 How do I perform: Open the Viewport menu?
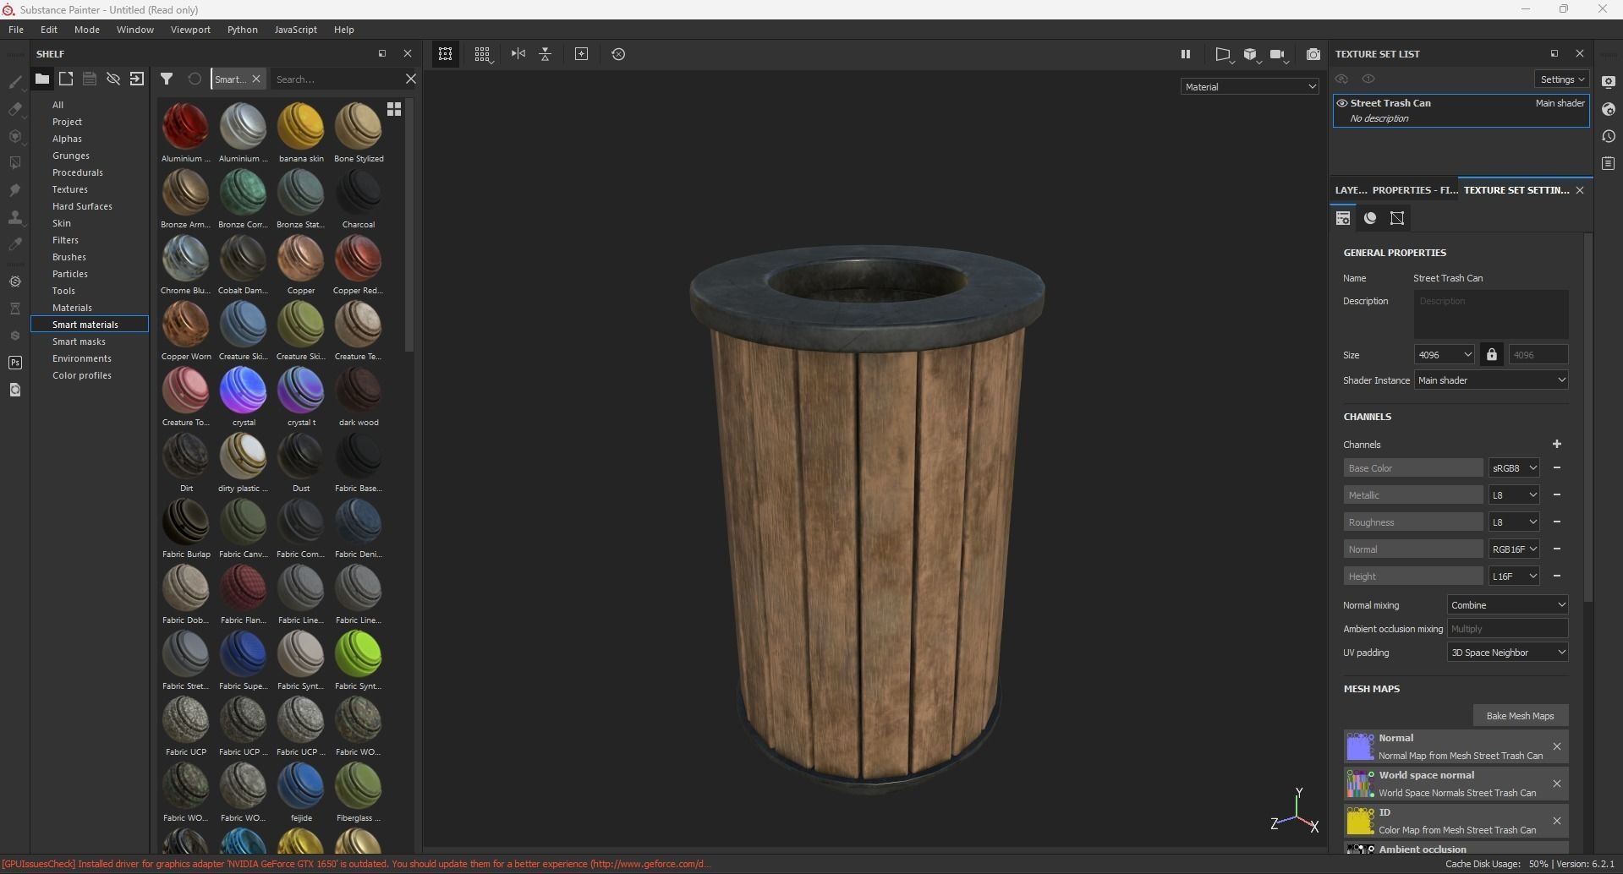190,30
